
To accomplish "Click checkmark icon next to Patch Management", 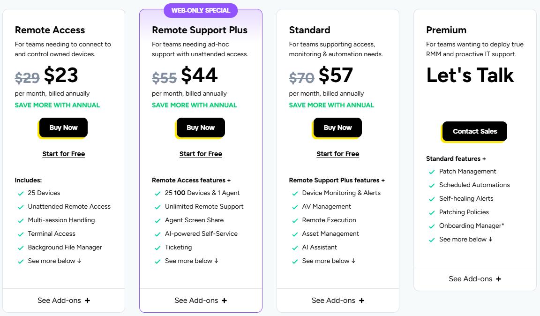I will point(432,172).
